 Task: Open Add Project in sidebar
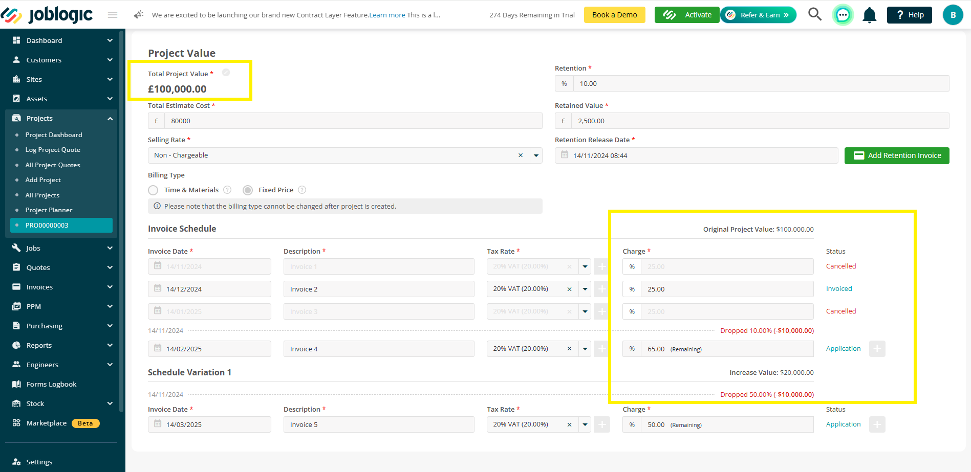pyautogui.click(x=43, y=180)
